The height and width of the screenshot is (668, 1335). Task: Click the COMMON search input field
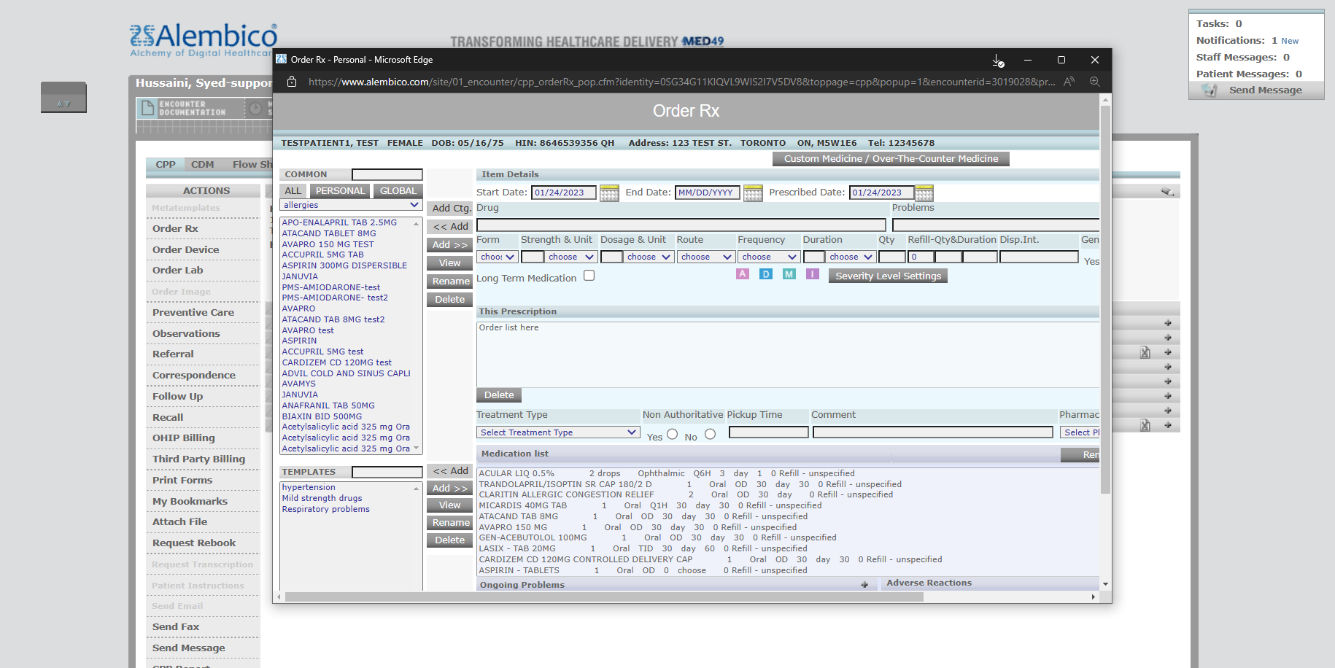click(x=387, y=174)
